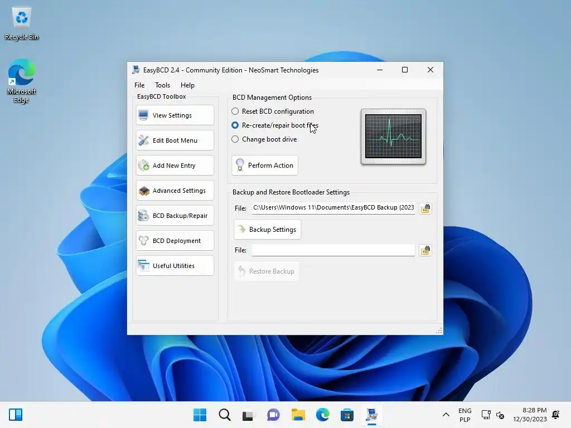Browse for restore file icon
Screen dimensions: 571x428
point(425,250)
